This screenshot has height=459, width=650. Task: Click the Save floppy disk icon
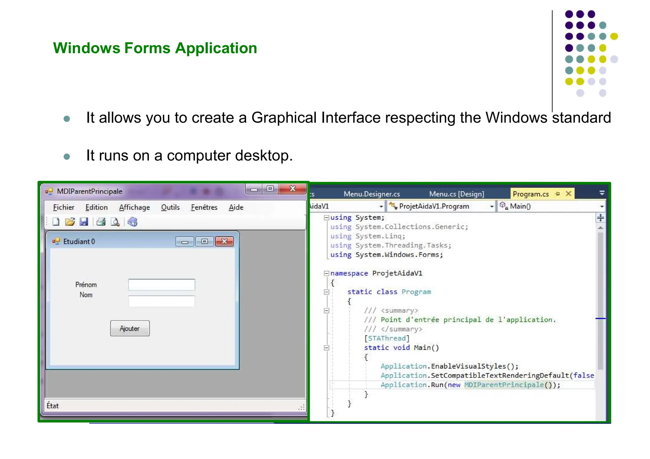point(84,222)
